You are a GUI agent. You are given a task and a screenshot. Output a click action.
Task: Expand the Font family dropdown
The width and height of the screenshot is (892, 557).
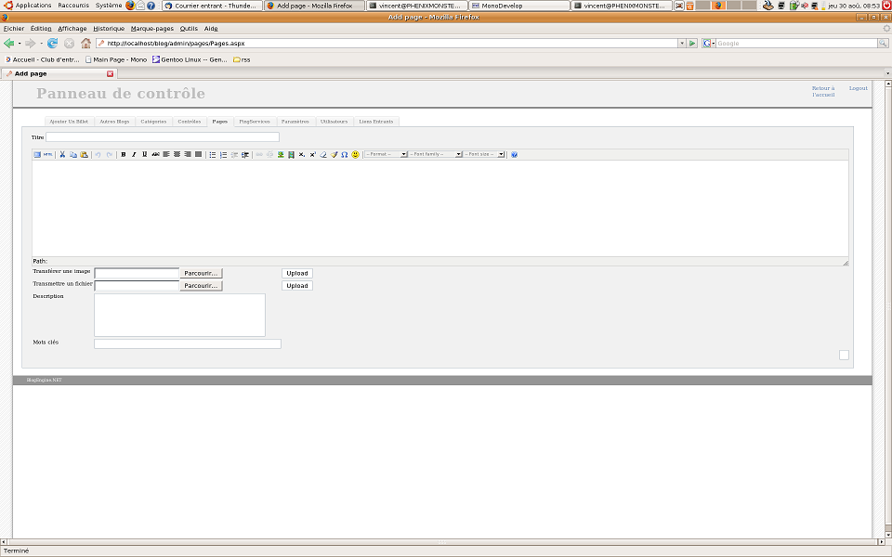(436, 154)
